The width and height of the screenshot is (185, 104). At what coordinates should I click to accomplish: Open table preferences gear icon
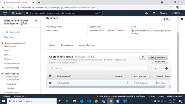(x=166, y=68)
